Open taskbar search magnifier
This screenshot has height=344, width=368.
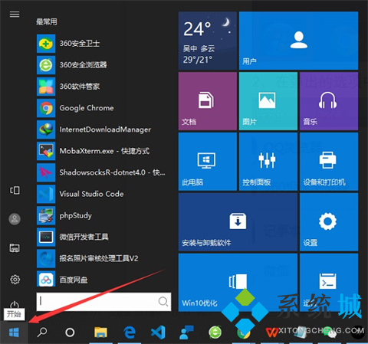coord(42,333)
